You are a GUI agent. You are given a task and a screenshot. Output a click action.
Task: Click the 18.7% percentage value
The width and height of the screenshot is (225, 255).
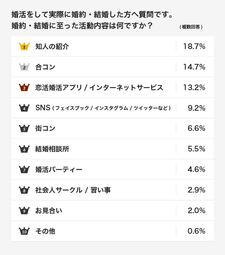tap(194, 46)
